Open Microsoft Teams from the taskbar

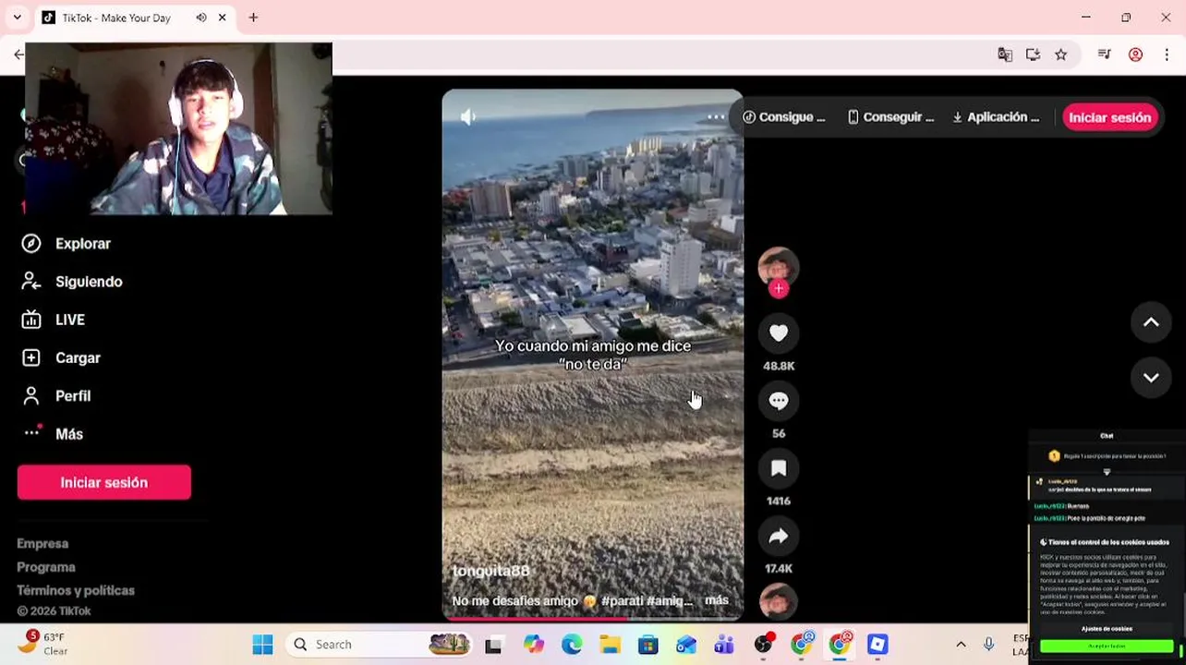pyautogui.click(x=724, y=645)
